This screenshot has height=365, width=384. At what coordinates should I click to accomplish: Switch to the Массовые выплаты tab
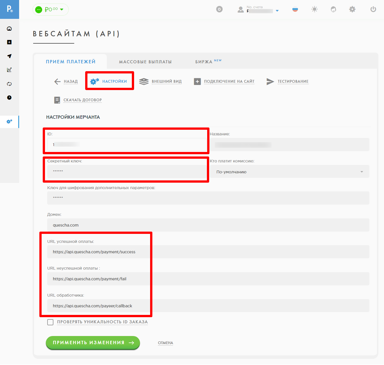click(x=145, y=62)
